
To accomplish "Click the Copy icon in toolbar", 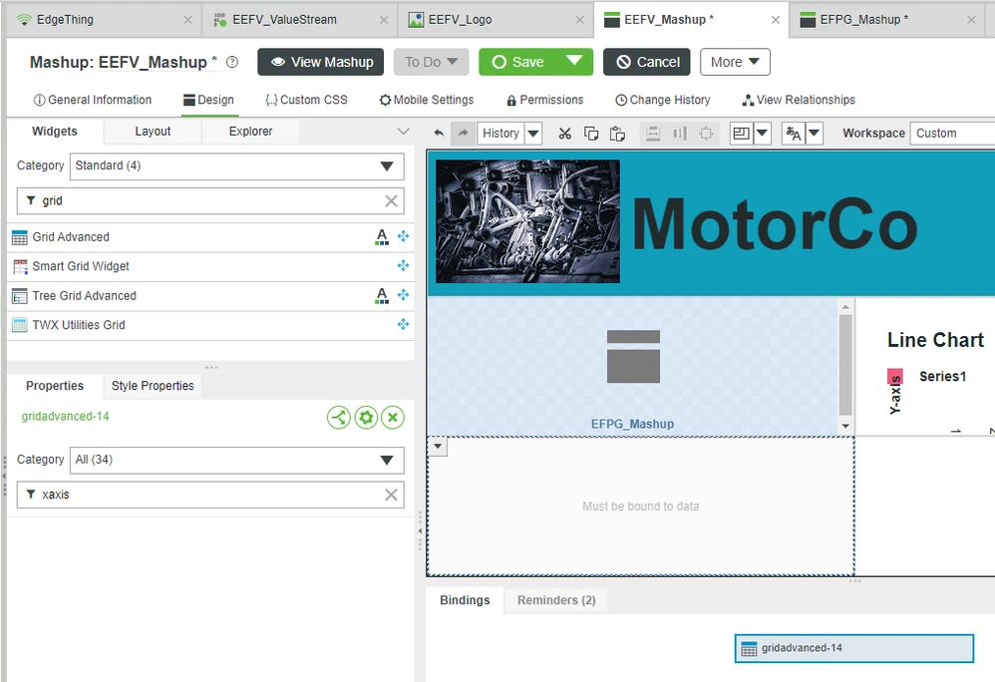I will tap(591, 134).
